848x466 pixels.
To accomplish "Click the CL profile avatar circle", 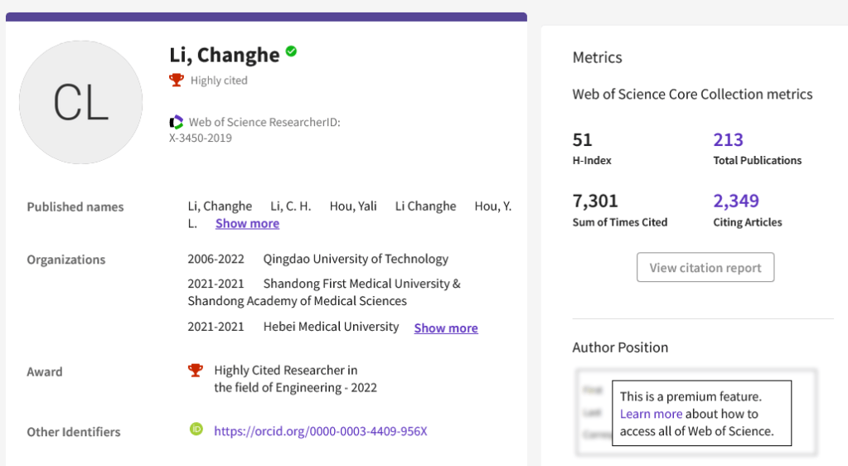I will [x=80, y=103].
